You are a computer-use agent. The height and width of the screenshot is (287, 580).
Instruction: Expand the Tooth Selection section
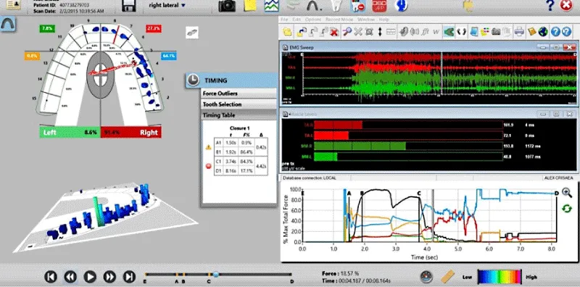pyautogui.click(x=239, y=104)
